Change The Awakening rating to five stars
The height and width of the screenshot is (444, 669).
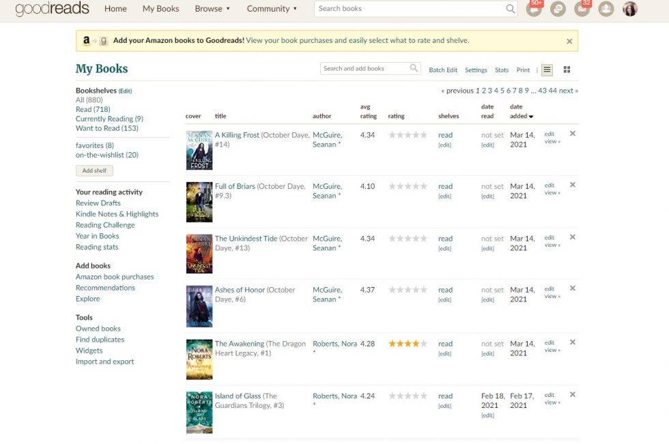click(x=424, y=344)
